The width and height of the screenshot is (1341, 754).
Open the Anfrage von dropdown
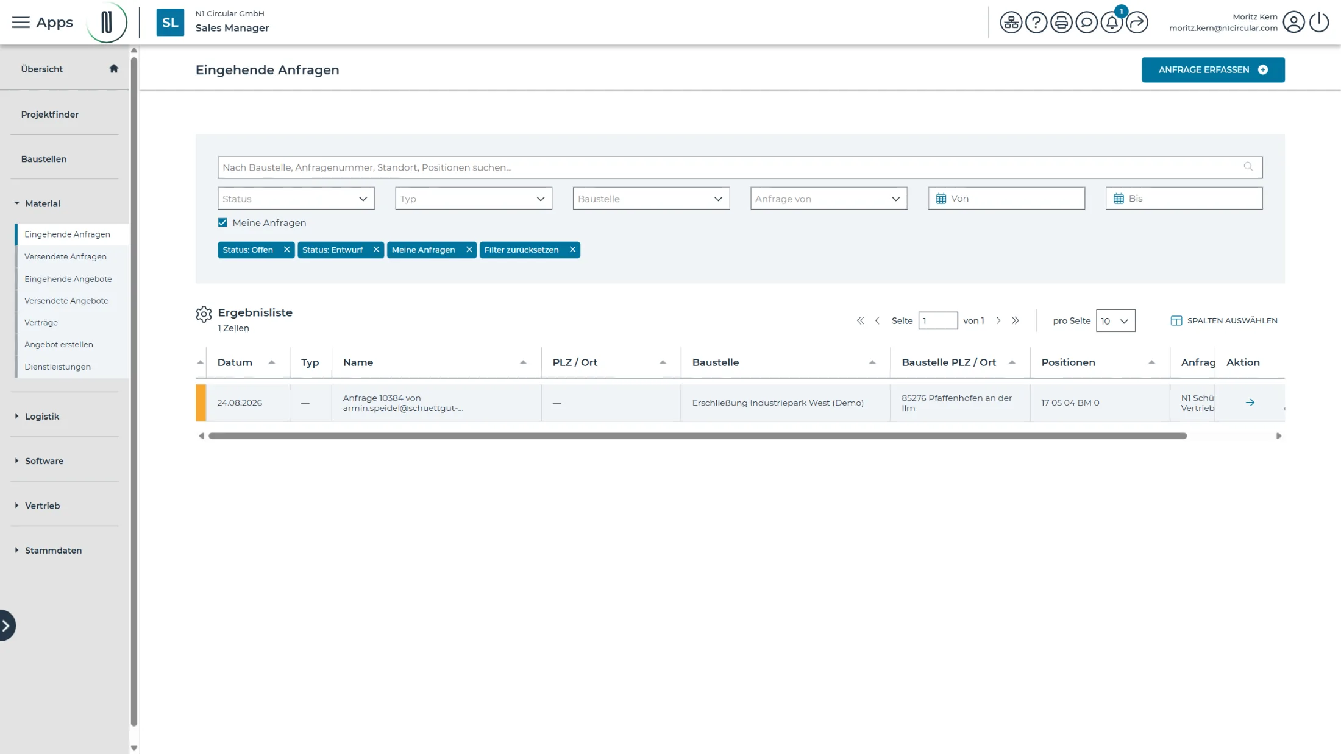click(828, 199)
